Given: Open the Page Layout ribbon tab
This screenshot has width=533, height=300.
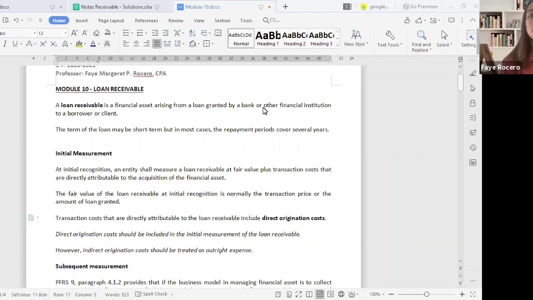Looking at the screenshot, I should pos(111,20).
